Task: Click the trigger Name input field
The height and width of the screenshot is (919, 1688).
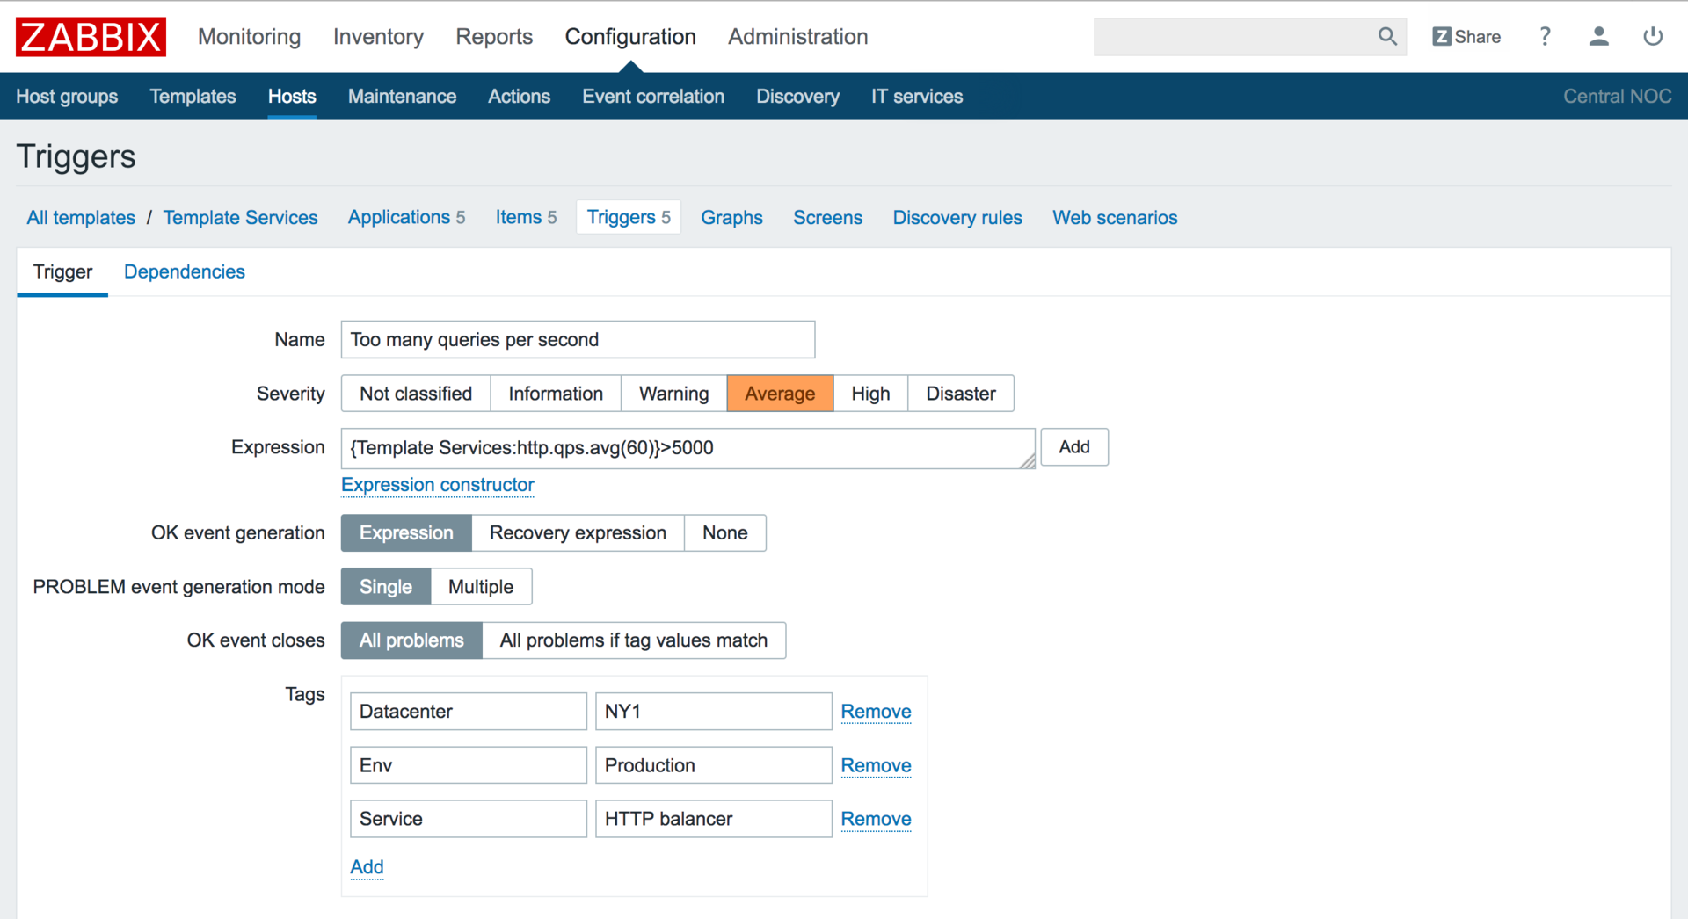Action: 578,340
